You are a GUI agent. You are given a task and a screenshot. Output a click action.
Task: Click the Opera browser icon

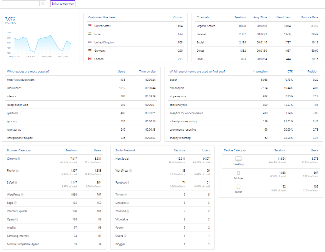click(x=17, y=219)
